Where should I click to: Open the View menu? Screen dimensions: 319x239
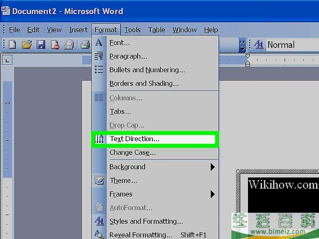[x=54, y=30]
